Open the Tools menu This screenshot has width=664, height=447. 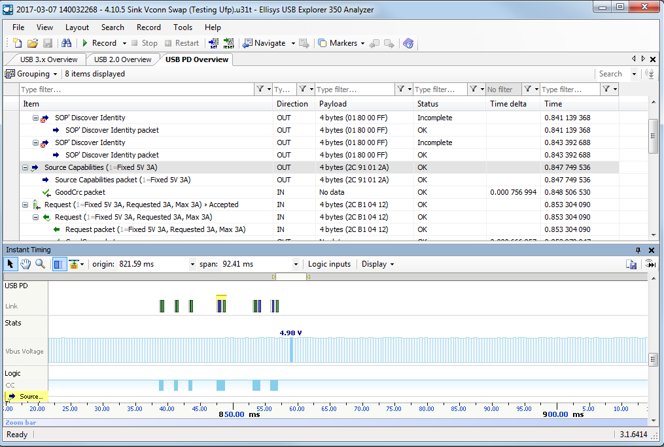pyautogui.click(x=183, y=27)
